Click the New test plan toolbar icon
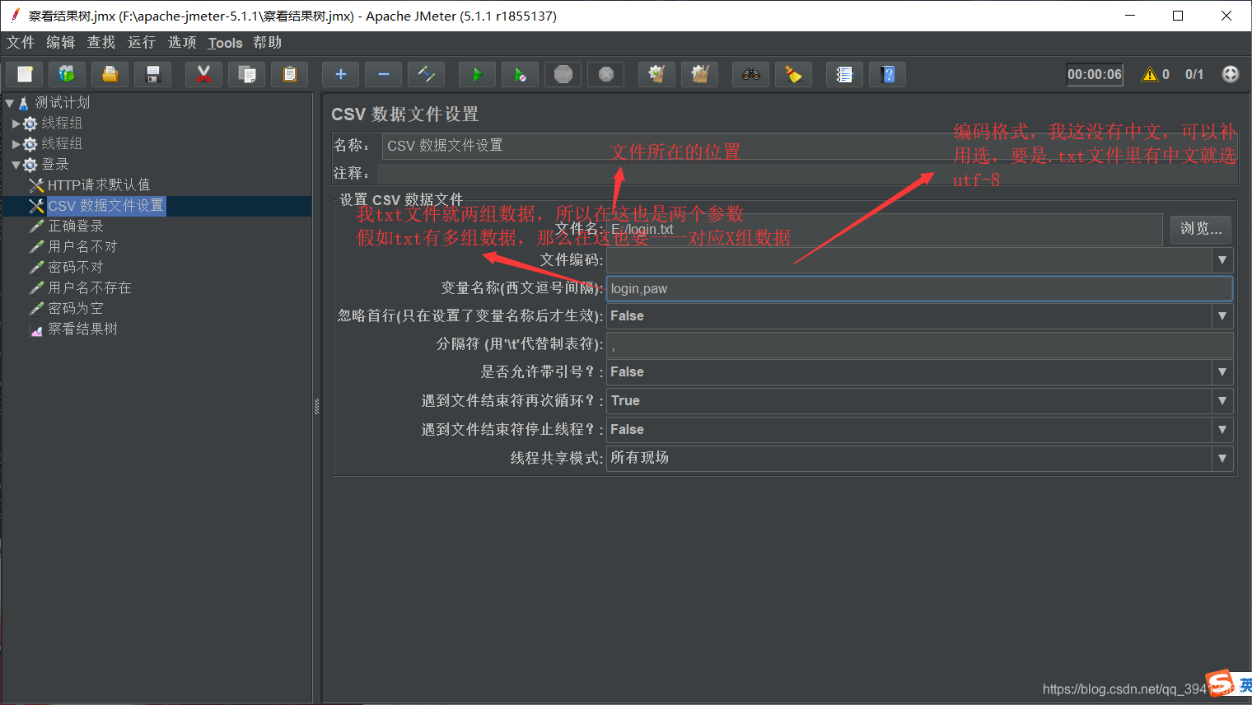This screenshot has width=1252, height=705. 25,74
